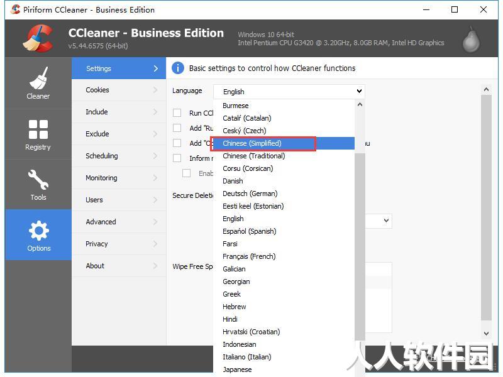
Task: Click the blue info icon
Action: (178, 68)
